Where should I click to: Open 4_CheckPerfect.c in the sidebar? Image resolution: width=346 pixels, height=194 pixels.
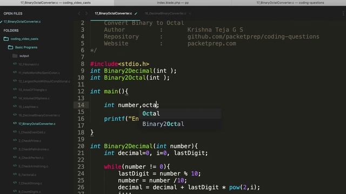pyautogui.click(x=31, y=158)
